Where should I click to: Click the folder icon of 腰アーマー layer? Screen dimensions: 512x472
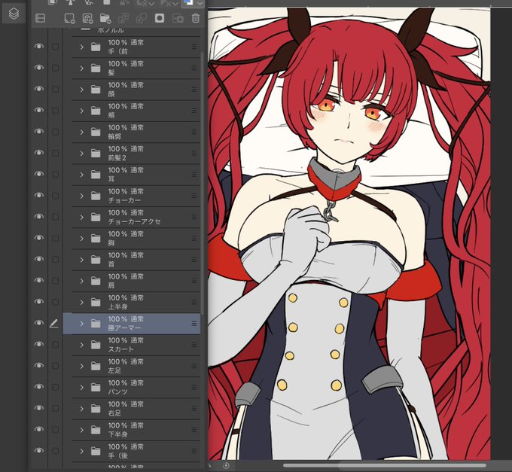[96, 324]
